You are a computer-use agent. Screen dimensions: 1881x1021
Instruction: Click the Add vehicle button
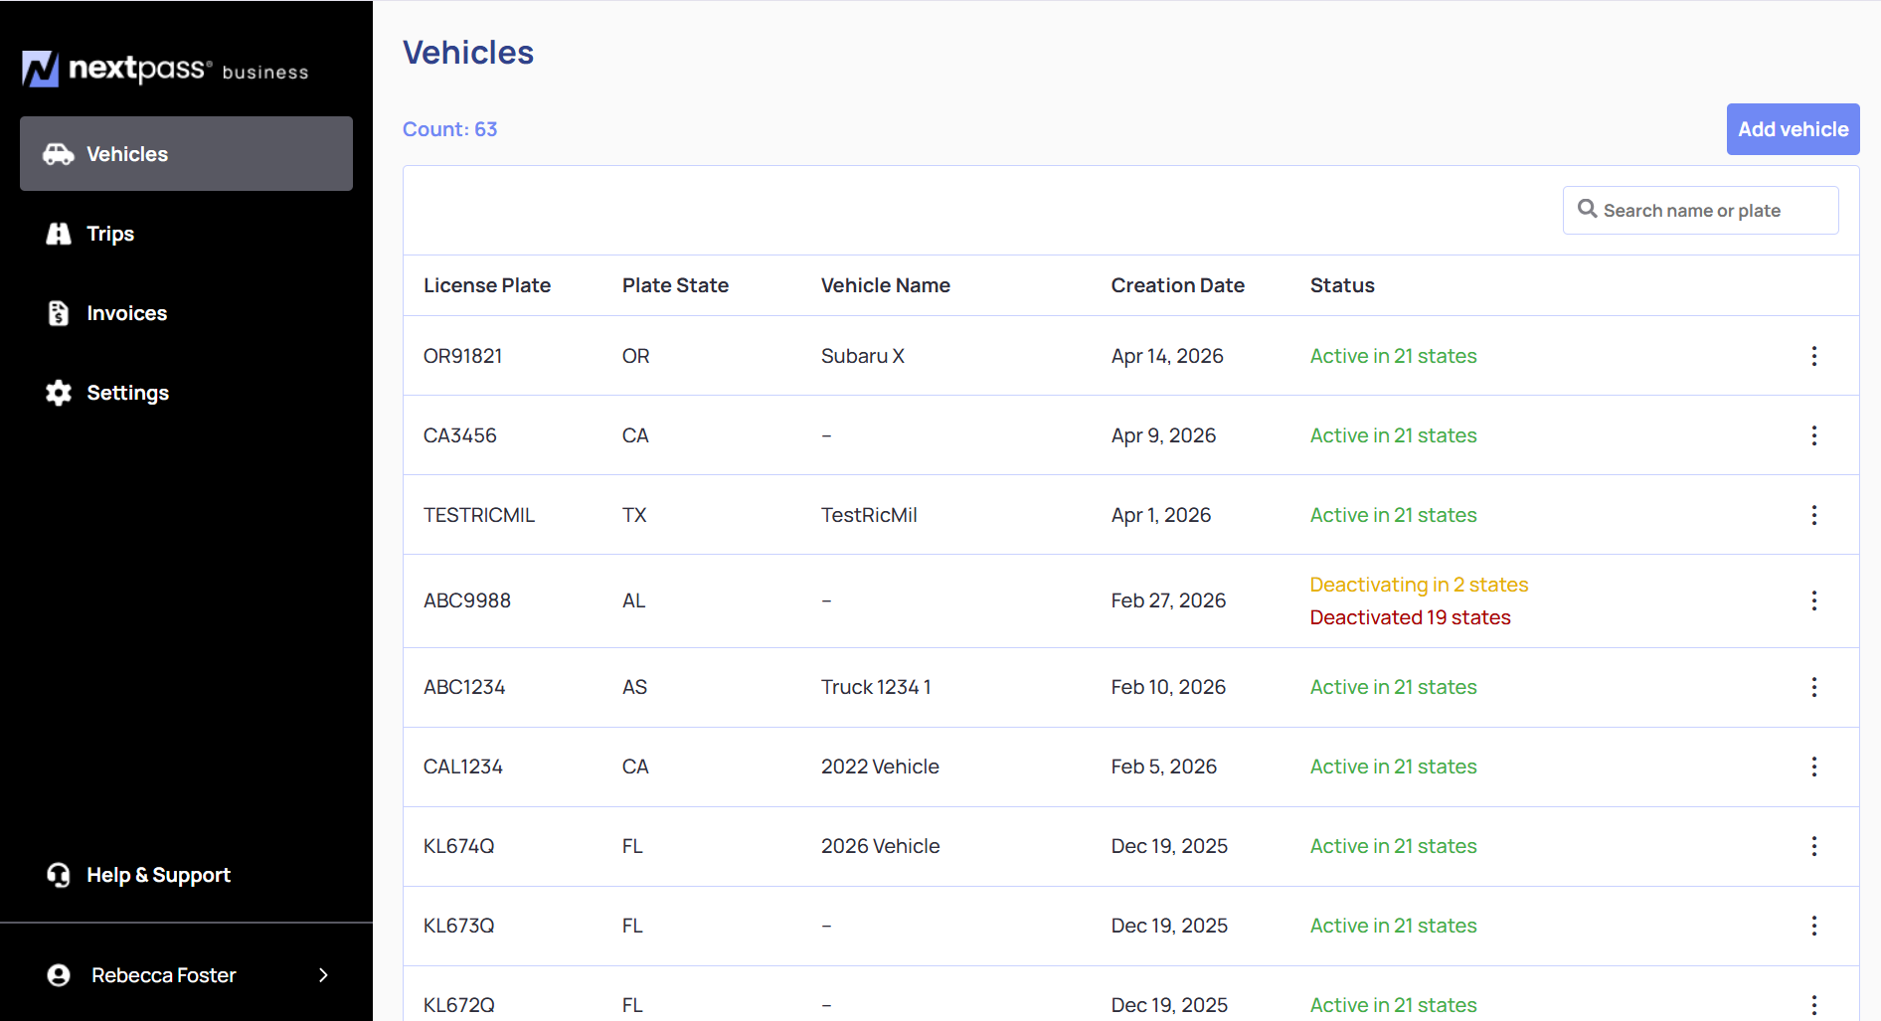pos(1793,129)
